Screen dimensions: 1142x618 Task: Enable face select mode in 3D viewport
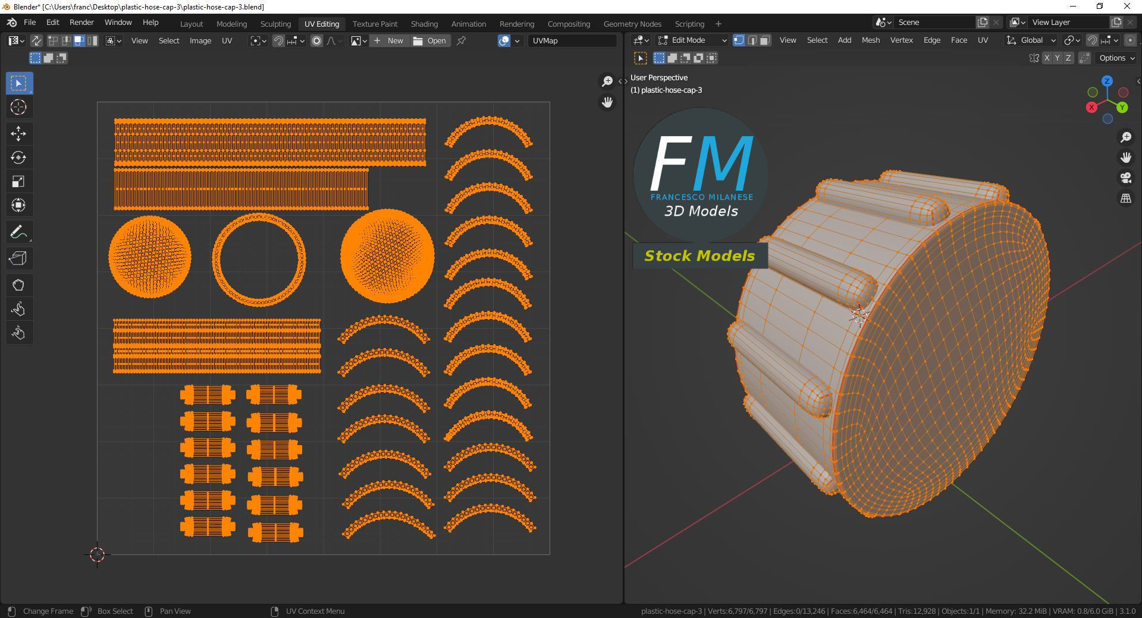[765, 40]
